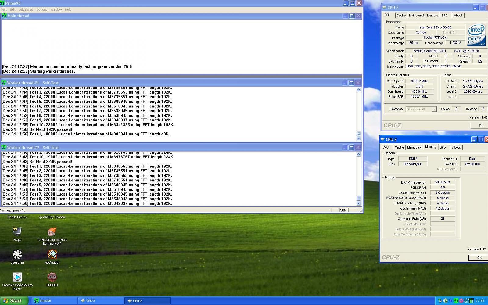Select the Nero Burning ROM shortcut icon
Viewport: 488px width, 305px height.
pyautogui.click(x=52, y=232)
